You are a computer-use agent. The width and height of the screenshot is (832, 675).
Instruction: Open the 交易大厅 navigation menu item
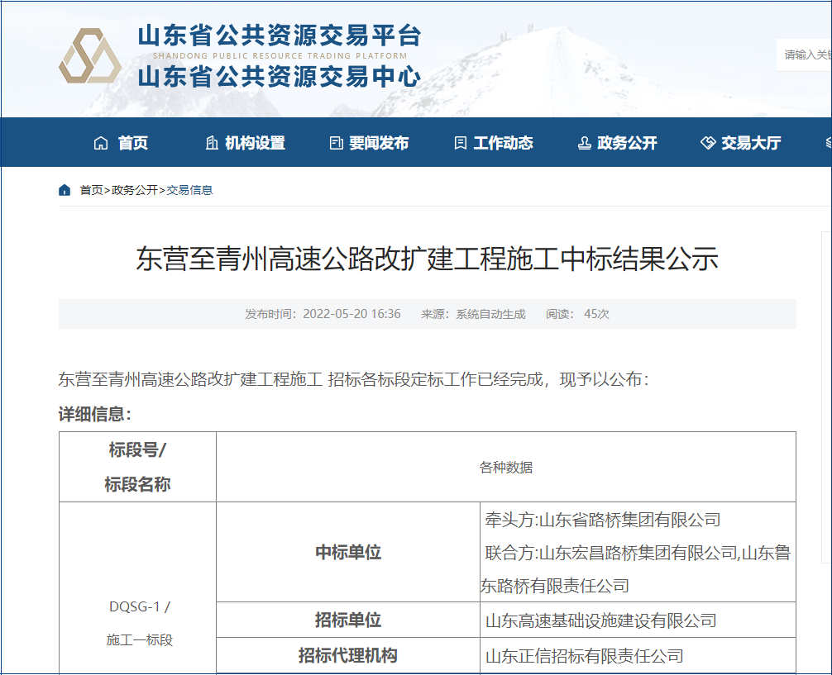(750, 143)
